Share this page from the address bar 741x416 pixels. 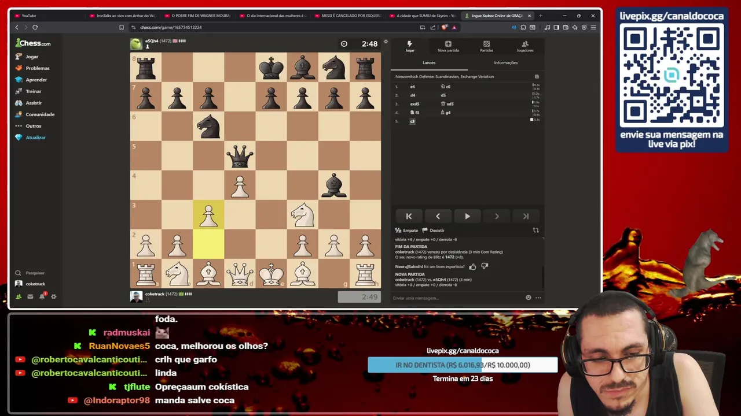[432, 27]
